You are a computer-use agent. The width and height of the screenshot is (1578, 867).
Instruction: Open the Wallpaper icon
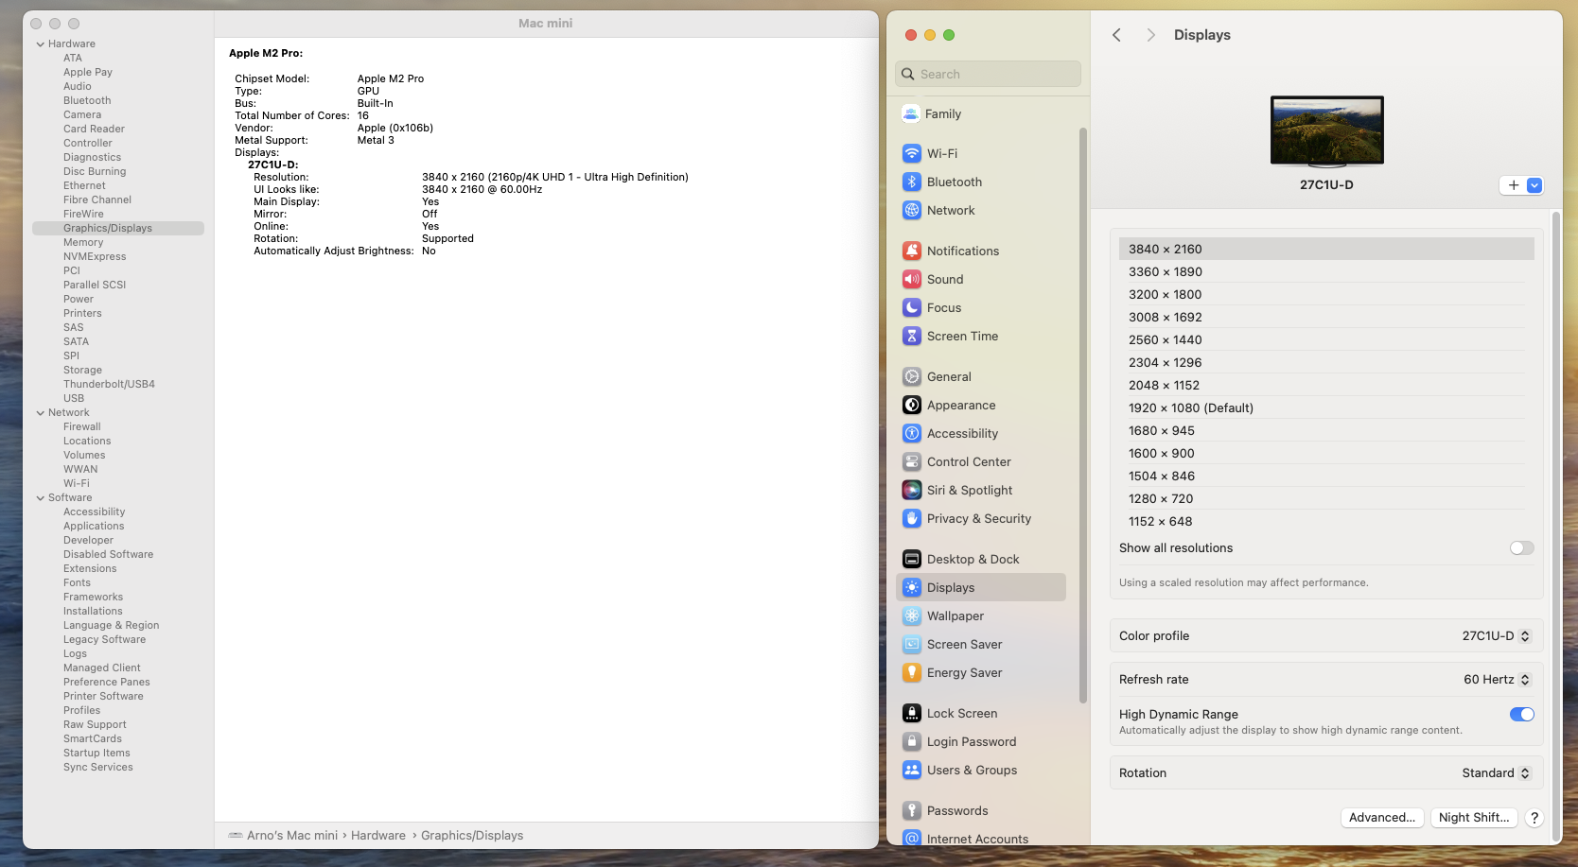coord(912,616)
